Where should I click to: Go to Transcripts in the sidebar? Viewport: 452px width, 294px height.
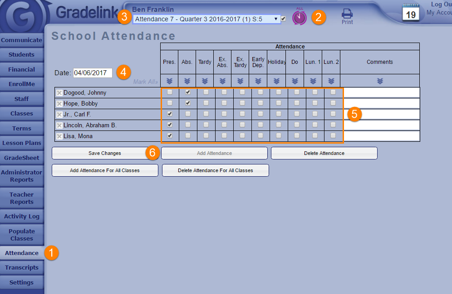(21, 268)
